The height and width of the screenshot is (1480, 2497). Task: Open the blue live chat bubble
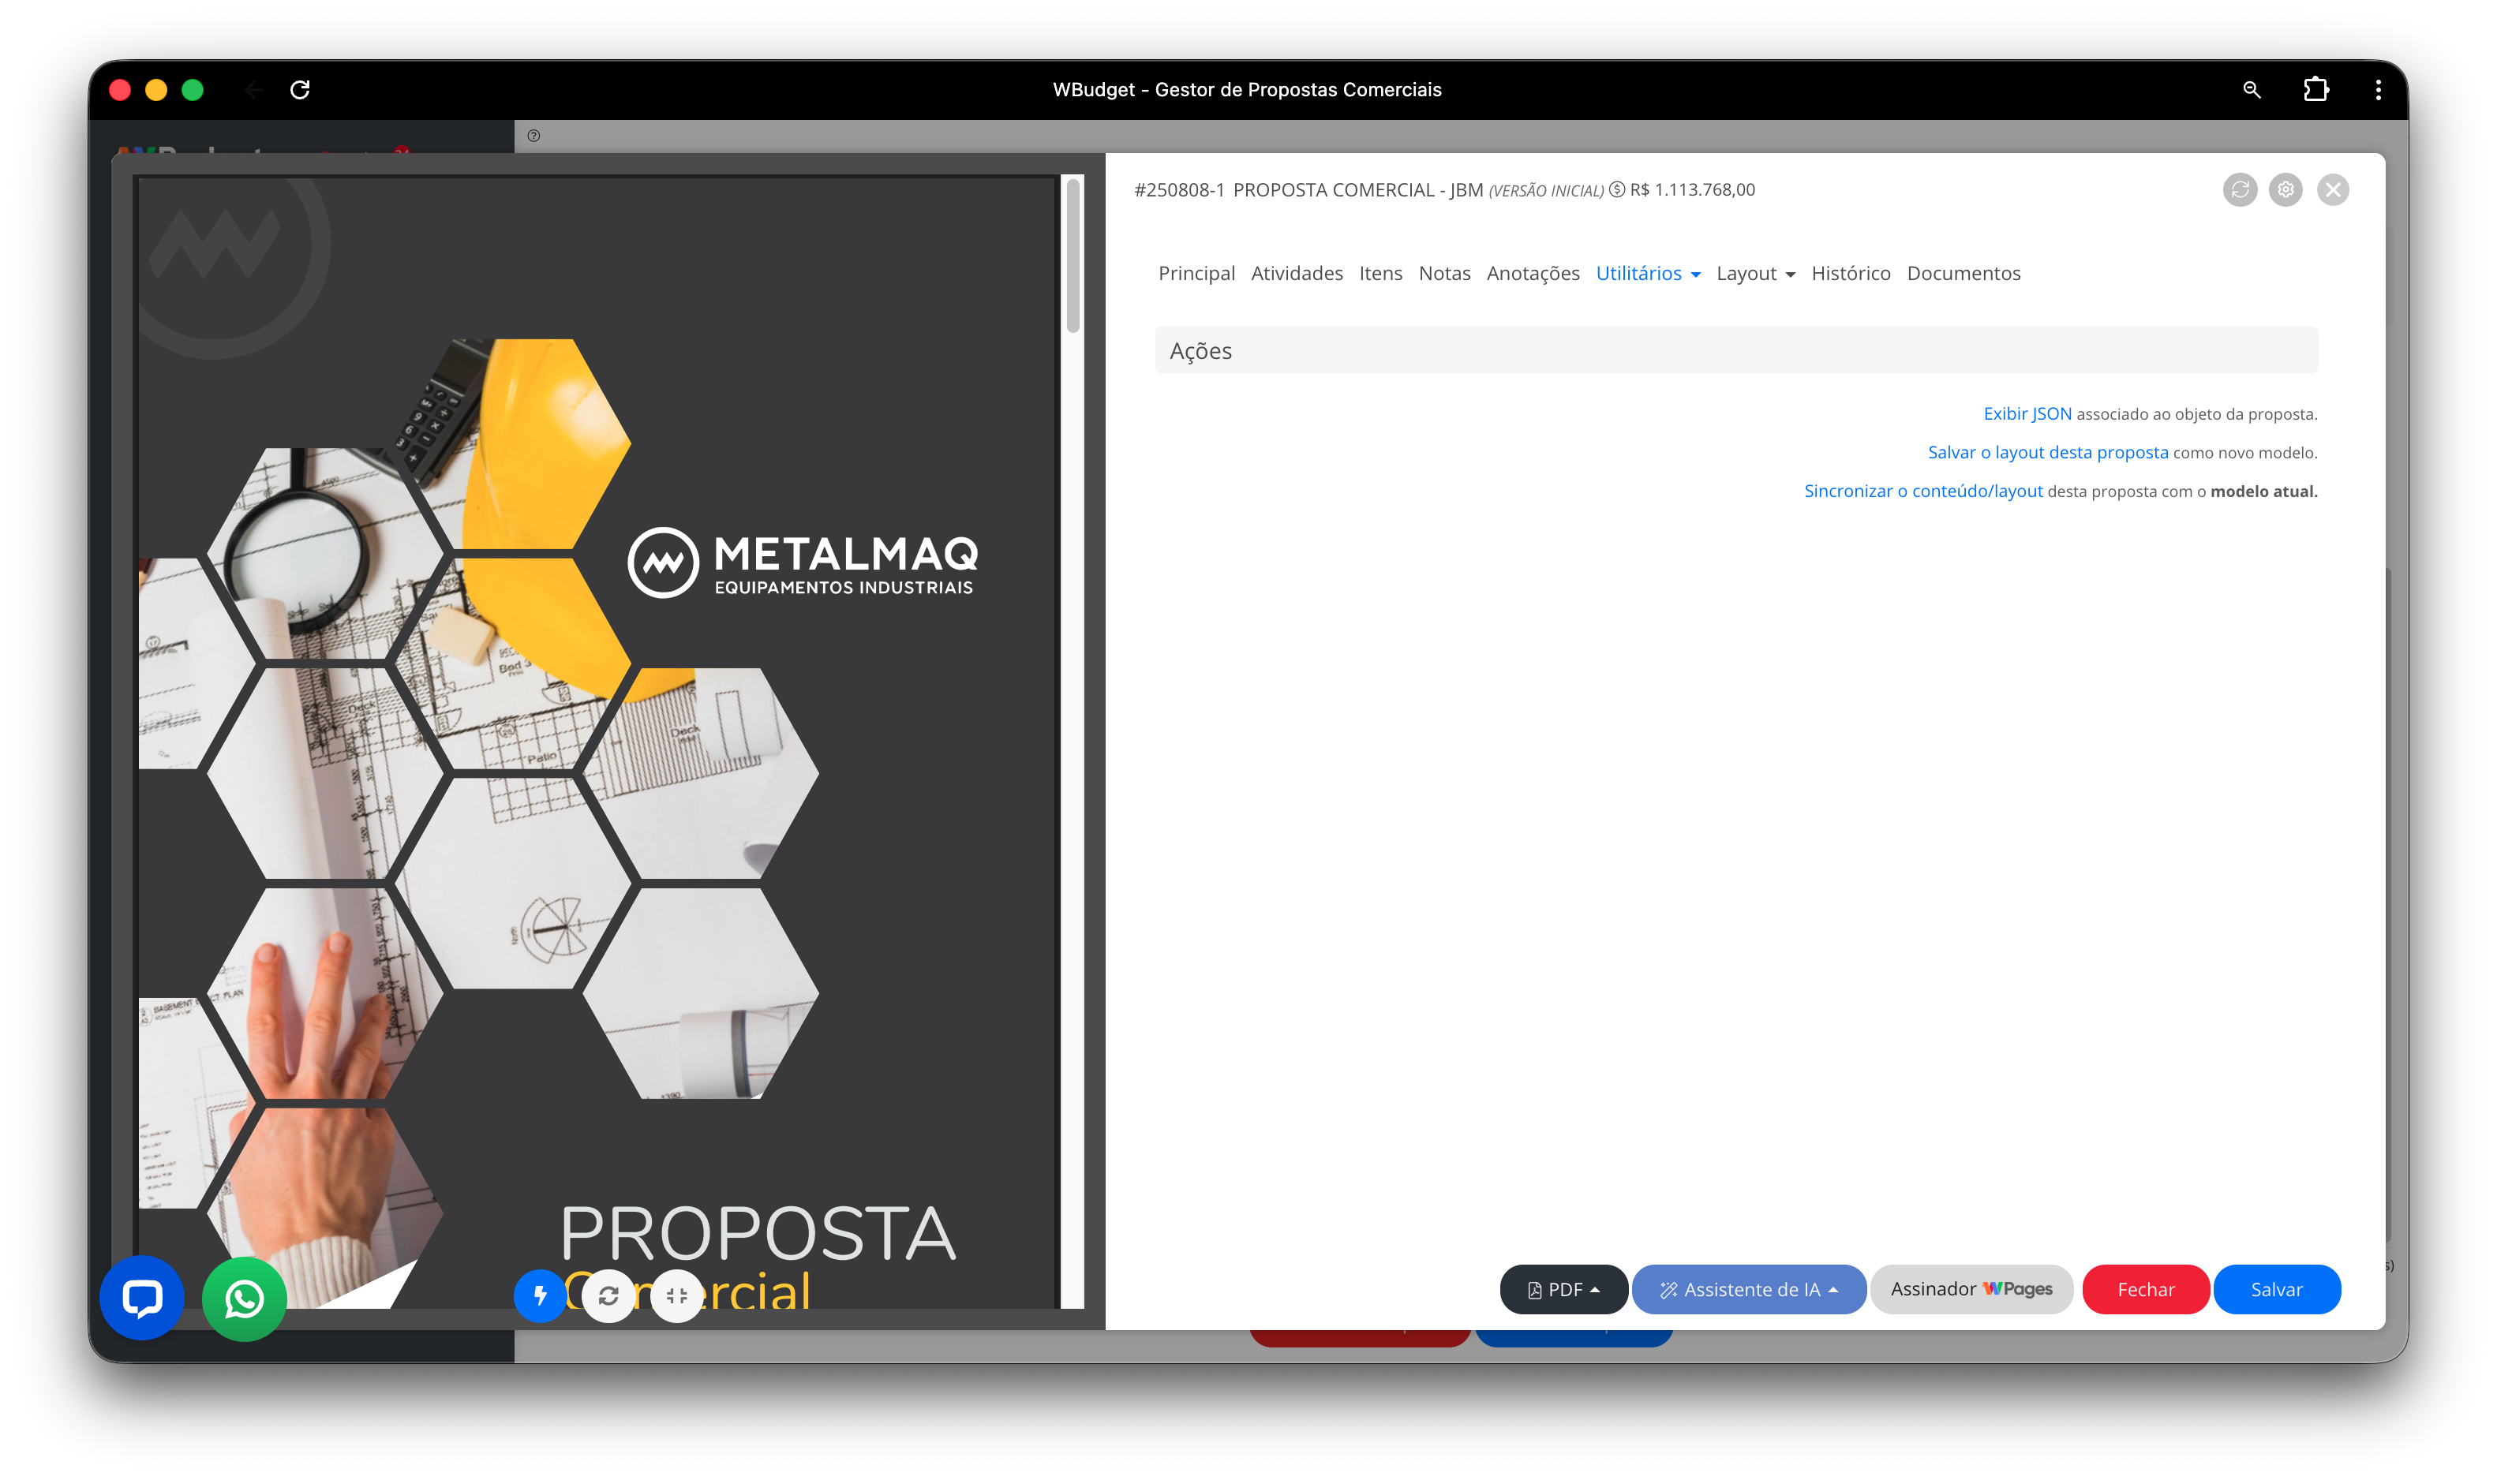click(x=141, y=1298)
